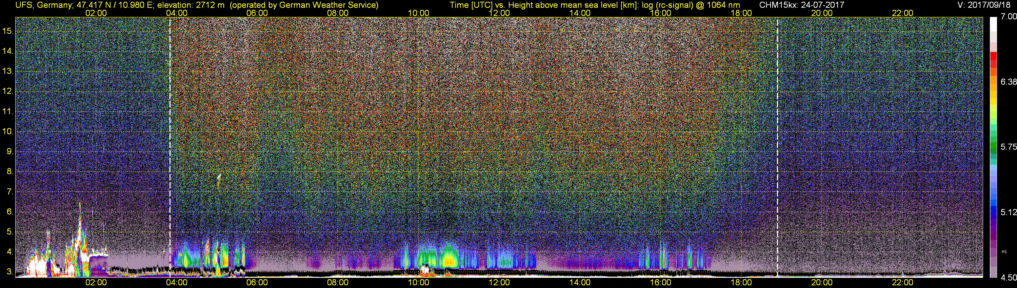1017x288 pixels.
Task: Click the '14:00' label on the top time axis
Action: tap(580, 13)
